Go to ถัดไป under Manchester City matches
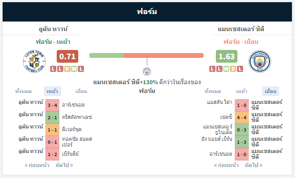Viewport: 295px width, 178px height. [254, 165]
